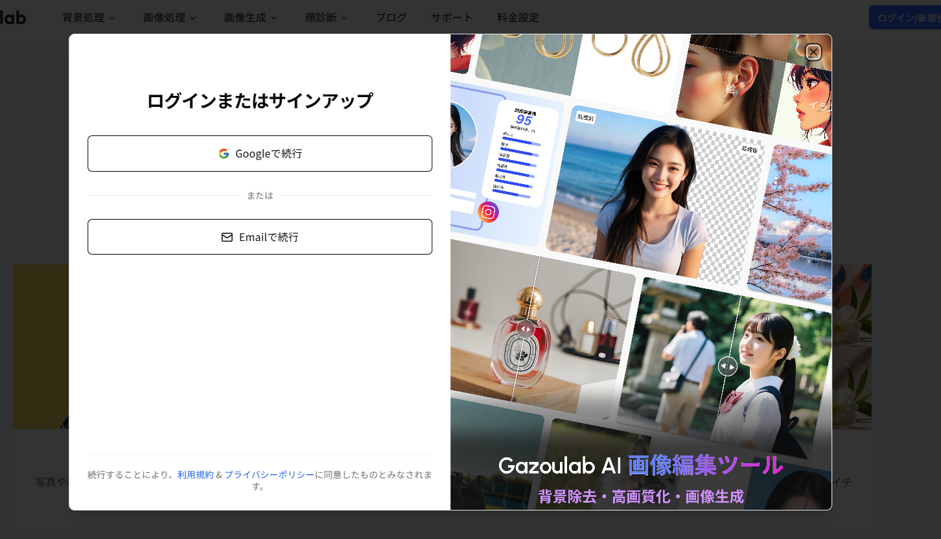Expand the 画像生成 menu
941x539 pixels.
(x=251, y=17)
